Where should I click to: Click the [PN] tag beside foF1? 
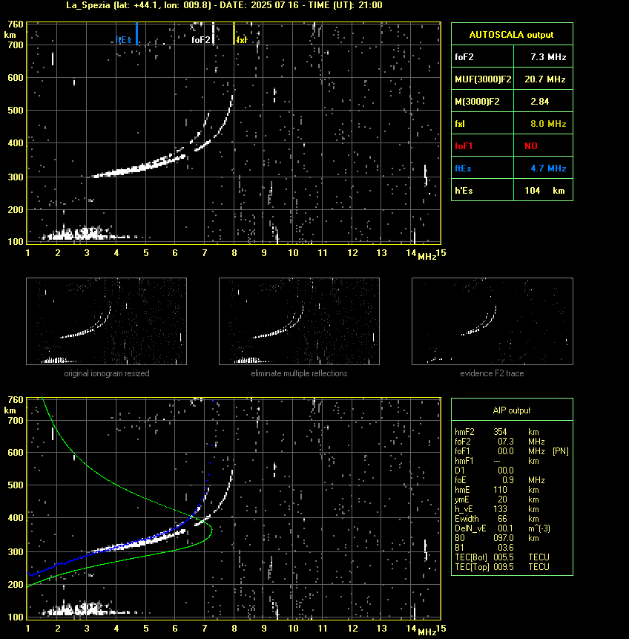(x=561, y=451)
